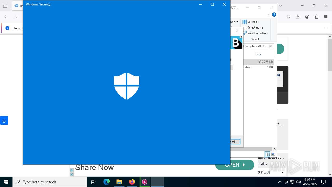Open Firefox extensions puzzle icon
This screenshot has height=187, width=332.
tap(316, 17)
